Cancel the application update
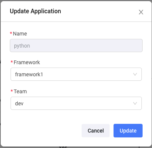 [x=95, y=131]
